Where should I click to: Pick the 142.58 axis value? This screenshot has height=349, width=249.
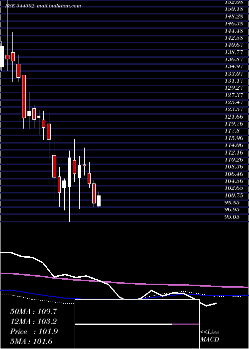point(233,37)
